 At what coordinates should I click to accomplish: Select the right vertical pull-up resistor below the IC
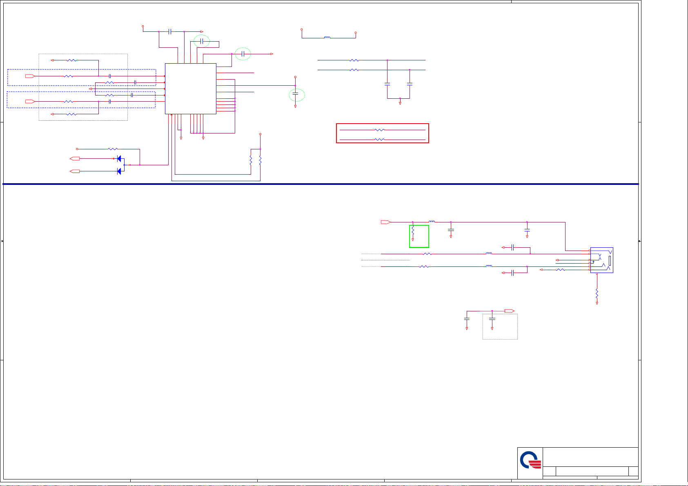(x=260, y=160)
